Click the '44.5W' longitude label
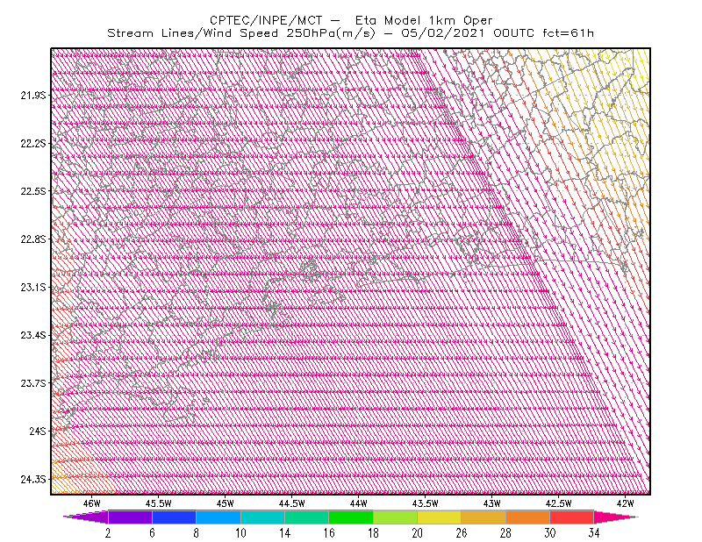702x542 pixels. point(292,503)
